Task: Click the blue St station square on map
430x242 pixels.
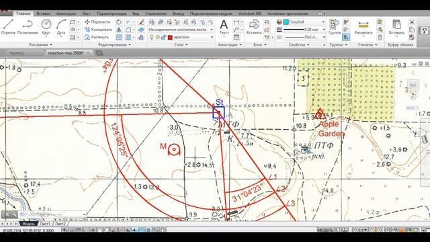Action: 218,112
